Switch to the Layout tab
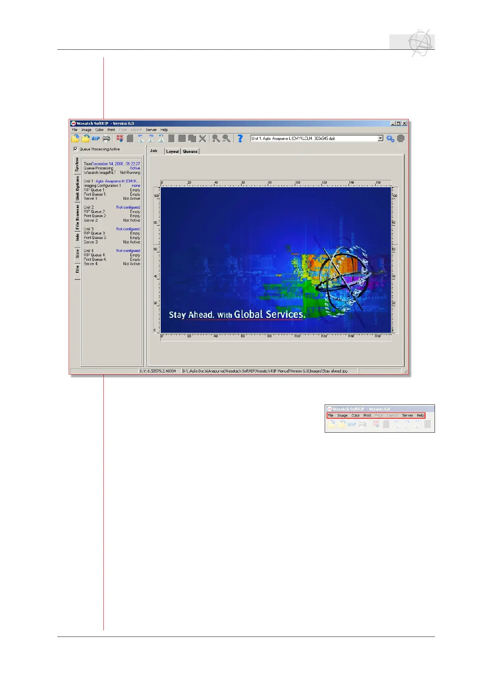 172,151
